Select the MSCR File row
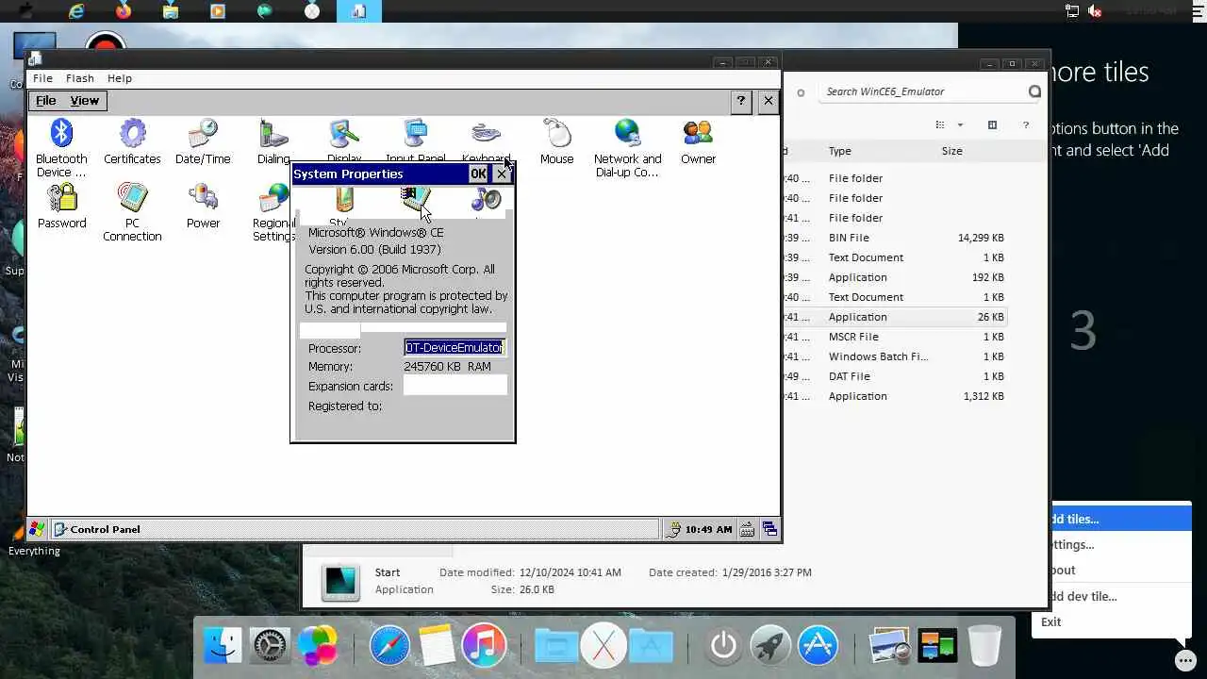This screenshot has height=679, width=1207. tap(894, 337)
